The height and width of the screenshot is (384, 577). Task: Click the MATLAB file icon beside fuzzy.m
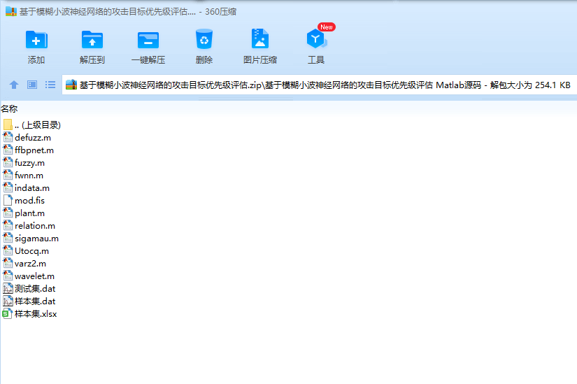[x=8, y=162]
